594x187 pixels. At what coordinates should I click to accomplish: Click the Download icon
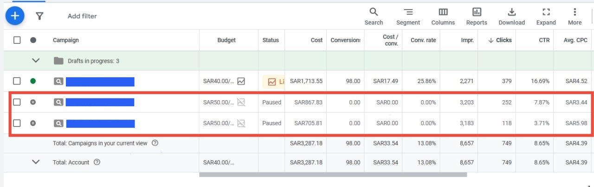click(511, 17)
